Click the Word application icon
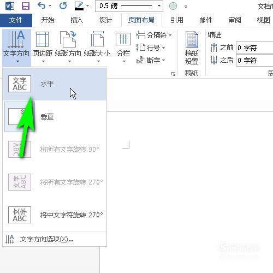This screenshot has width=273, height=273. 10,7
